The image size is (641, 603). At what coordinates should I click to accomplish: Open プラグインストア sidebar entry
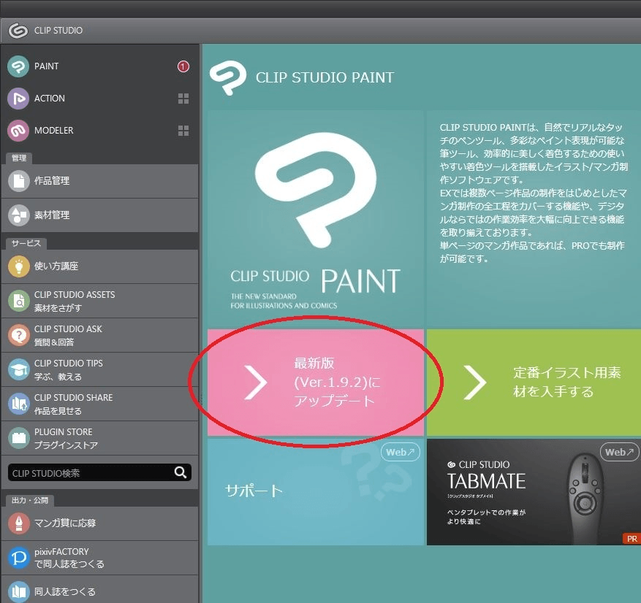pos(99,438)
